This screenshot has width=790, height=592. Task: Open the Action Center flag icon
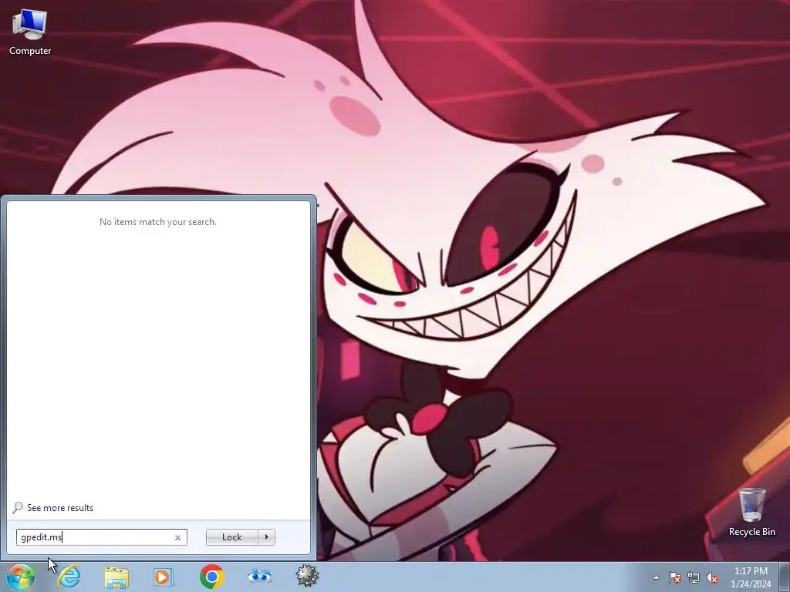tap(674, 577)
